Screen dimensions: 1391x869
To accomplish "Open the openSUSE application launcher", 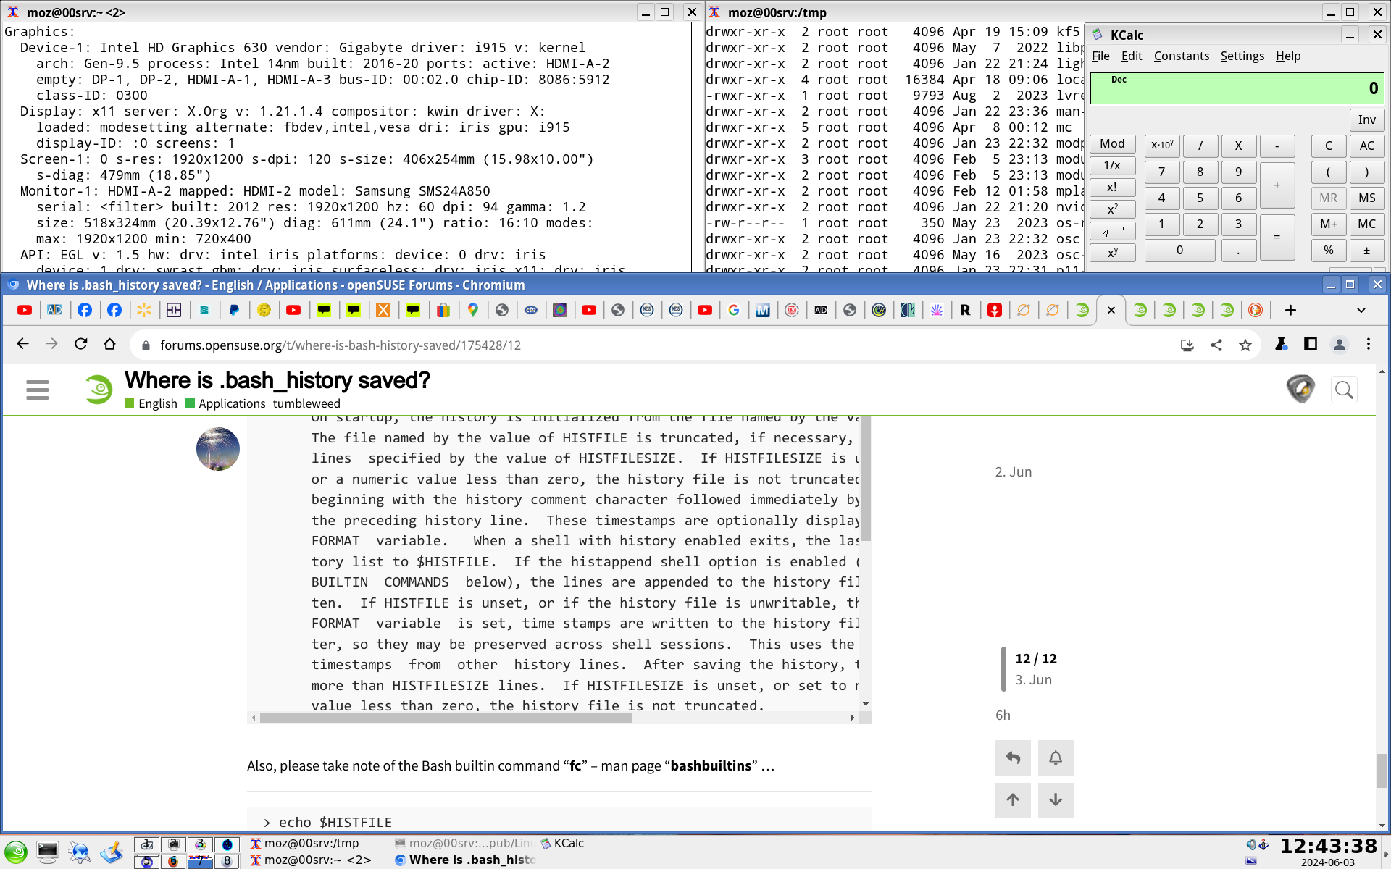I will click(x=15, y=852).
